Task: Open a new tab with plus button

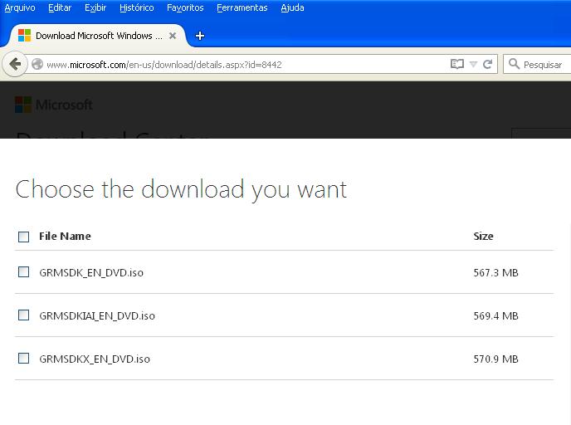Action: coord(199,36)
